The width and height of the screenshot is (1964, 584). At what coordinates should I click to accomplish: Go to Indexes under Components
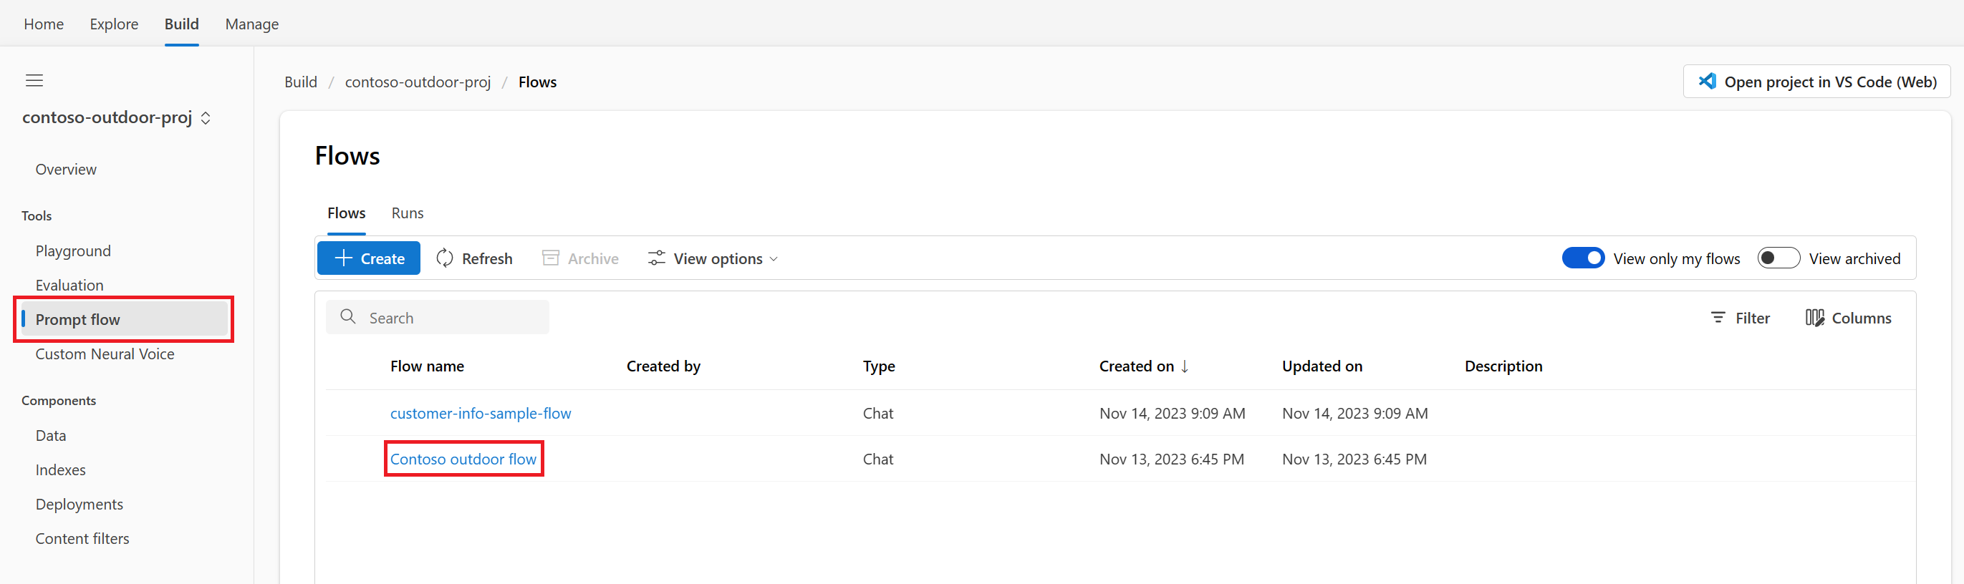tap(60, 469)
